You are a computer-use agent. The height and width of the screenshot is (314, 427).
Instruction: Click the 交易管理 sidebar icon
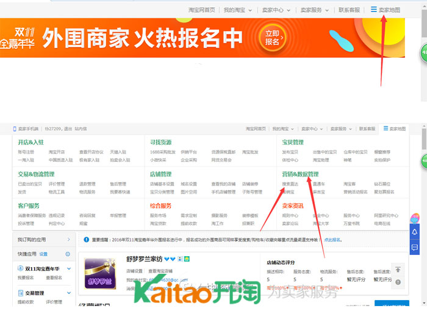20,293
